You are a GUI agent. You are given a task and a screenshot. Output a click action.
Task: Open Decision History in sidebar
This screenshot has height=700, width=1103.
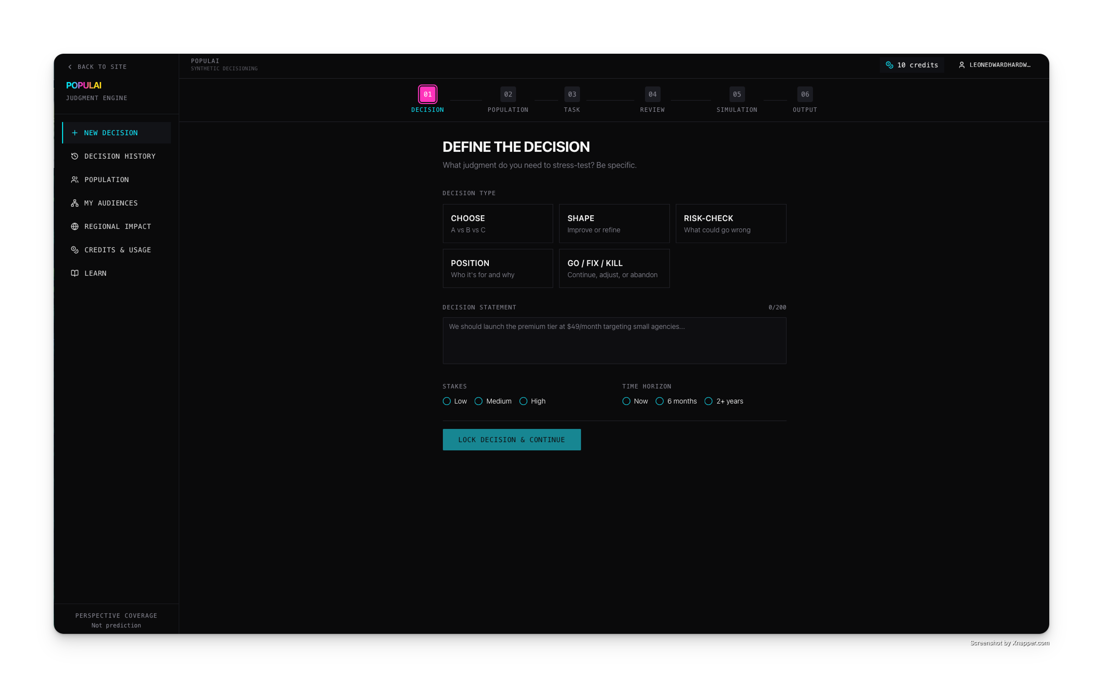coord(116,156)
